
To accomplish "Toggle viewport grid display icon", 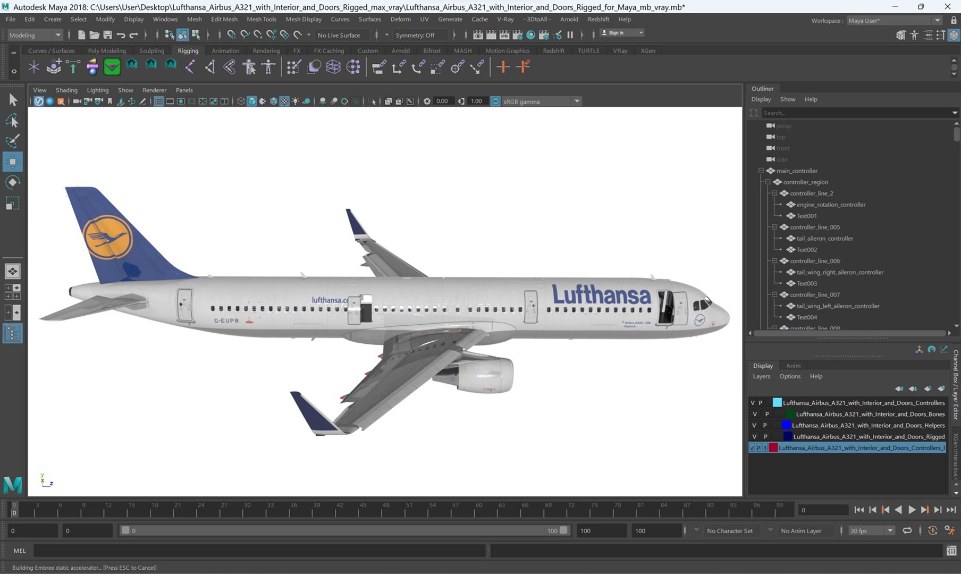I will coord(158,101).
